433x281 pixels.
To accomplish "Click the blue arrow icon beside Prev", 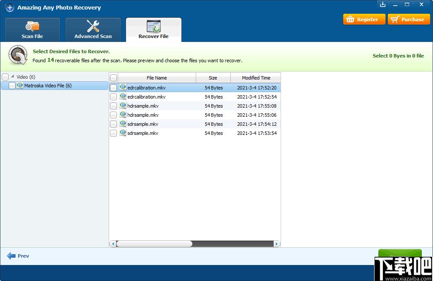I will pos(11,256).
